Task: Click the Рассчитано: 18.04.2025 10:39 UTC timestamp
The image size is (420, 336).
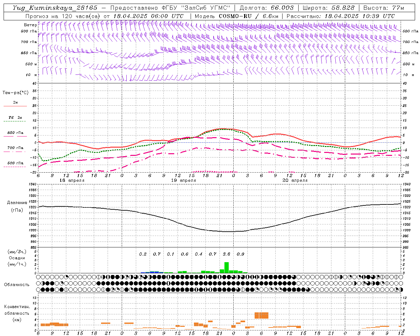Action: [341, 16]
